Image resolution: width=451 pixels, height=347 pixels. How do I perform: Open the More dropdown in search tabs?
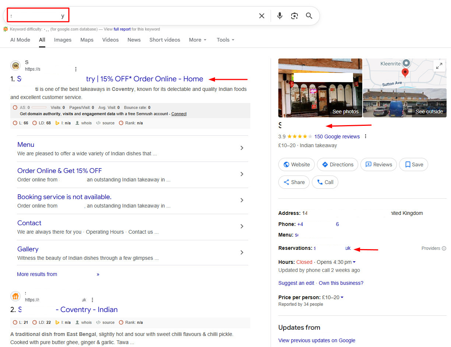pyautogui.click(x=198, y=40)
